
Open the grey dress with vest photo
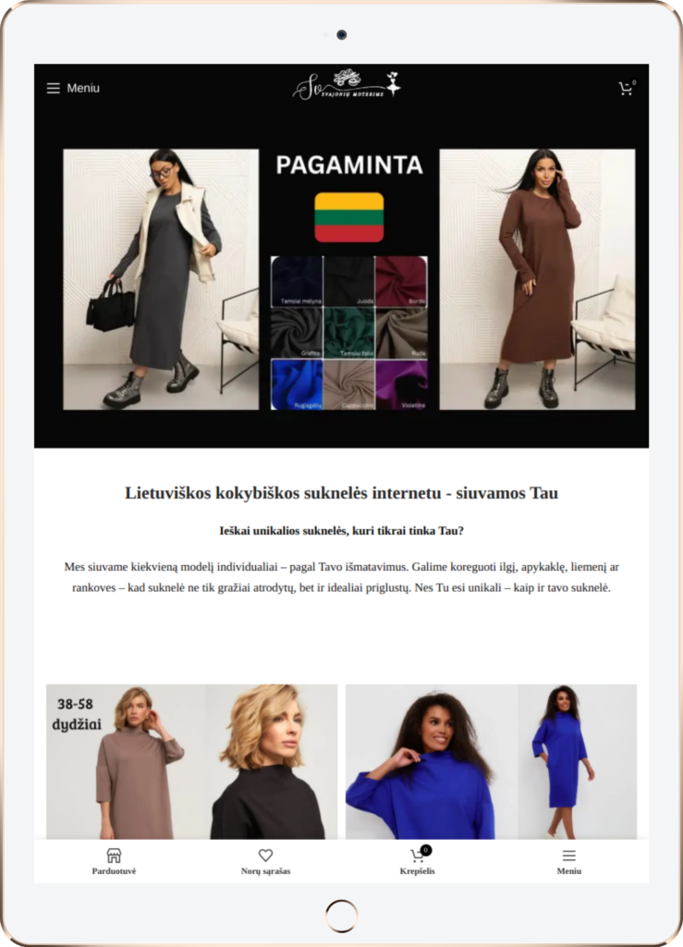point(161,279)
